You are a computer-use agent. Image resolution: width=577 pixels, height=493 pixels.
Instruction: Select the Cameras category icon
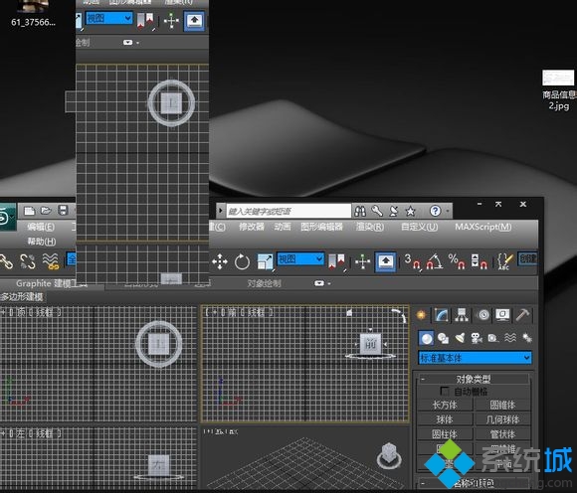tap(477, 338)
